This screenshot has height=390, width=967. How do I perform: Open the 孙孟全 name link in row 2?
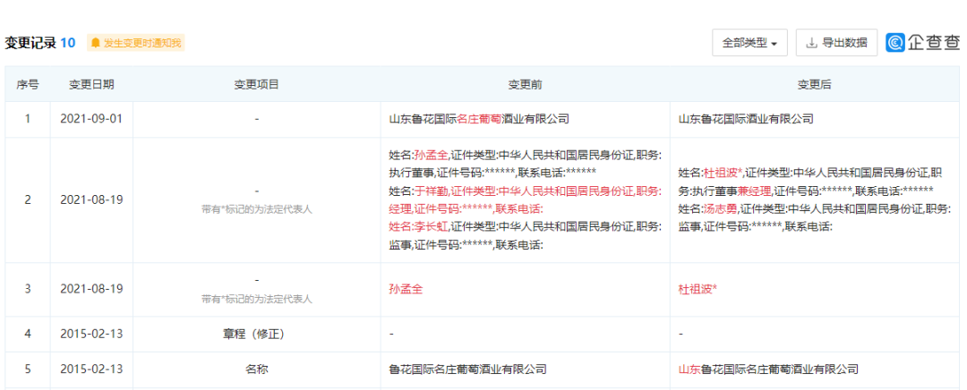coord(431,154)
